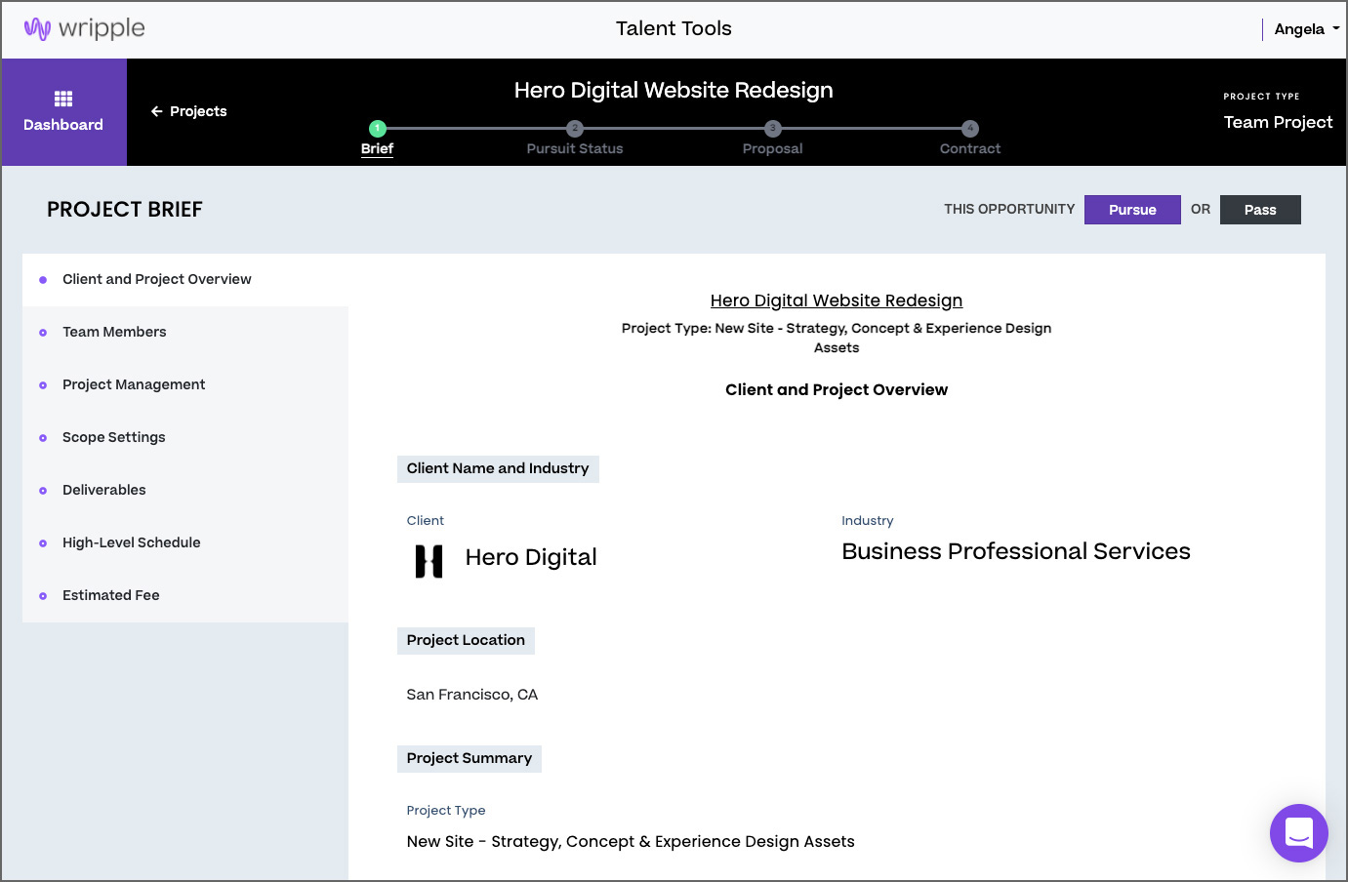Image resolution: width=1348 pixels, height=882 pixels.
Task: Go to High-Level Schedule section
Action: pyautogui.click(x=185, y=543)
